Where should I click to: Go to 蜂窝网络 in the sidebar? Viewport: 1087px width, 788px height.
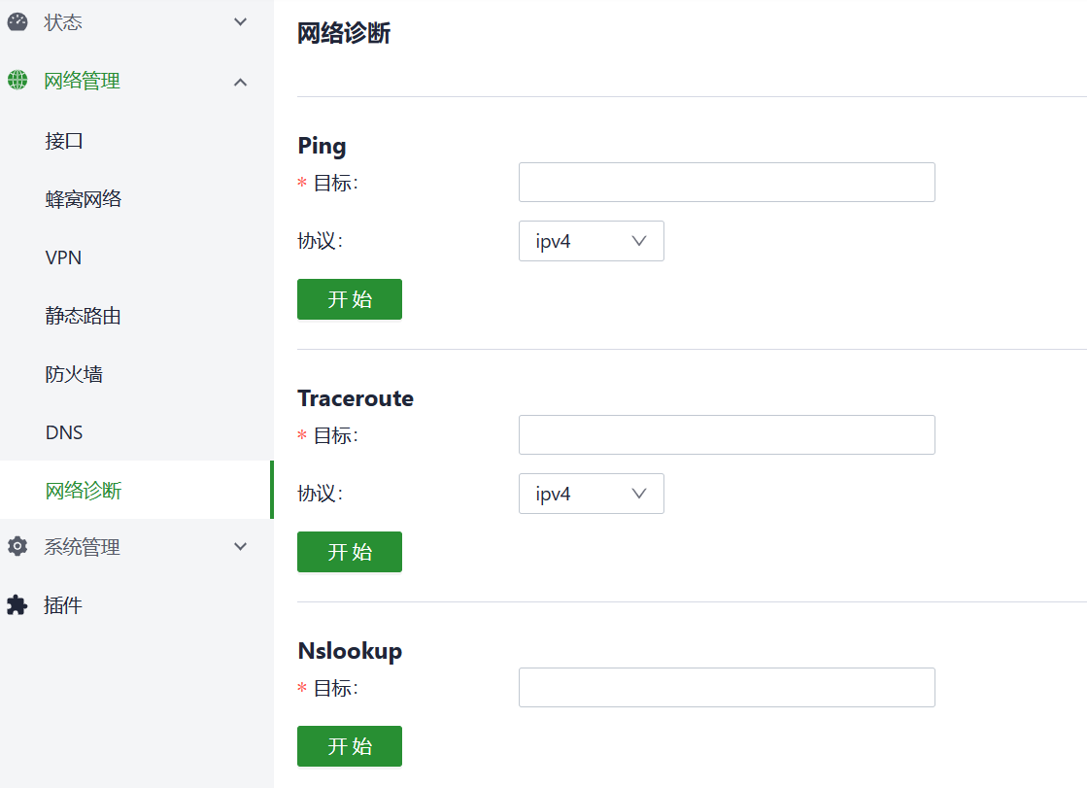pyautogui.click(x=84, y=199)
